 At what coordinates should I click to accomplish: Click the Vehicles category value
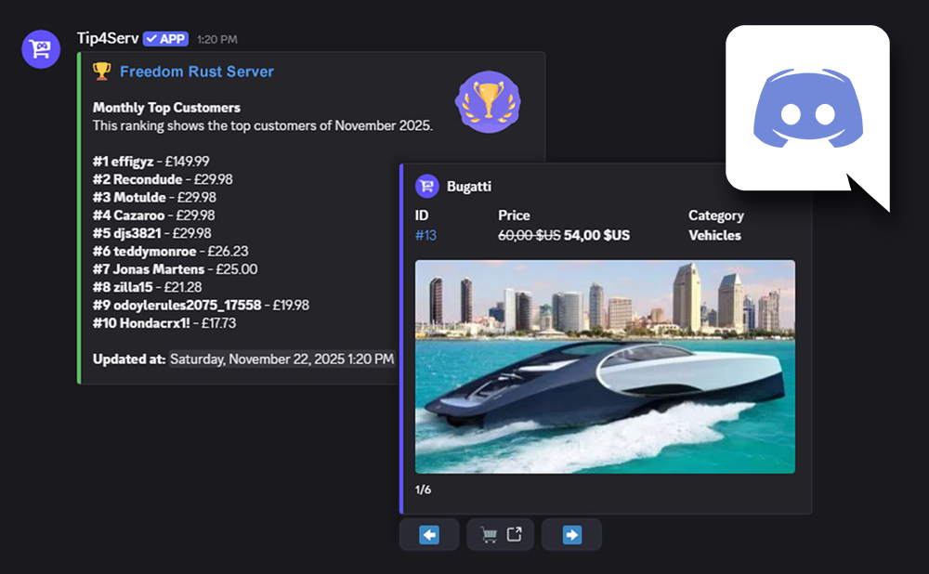714,235
